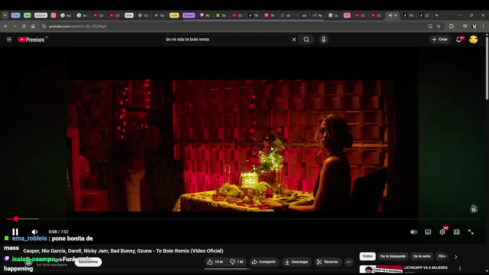Toggle theater mode view
This screenshot has height=275, width=489.
click(x=457, y=232)
